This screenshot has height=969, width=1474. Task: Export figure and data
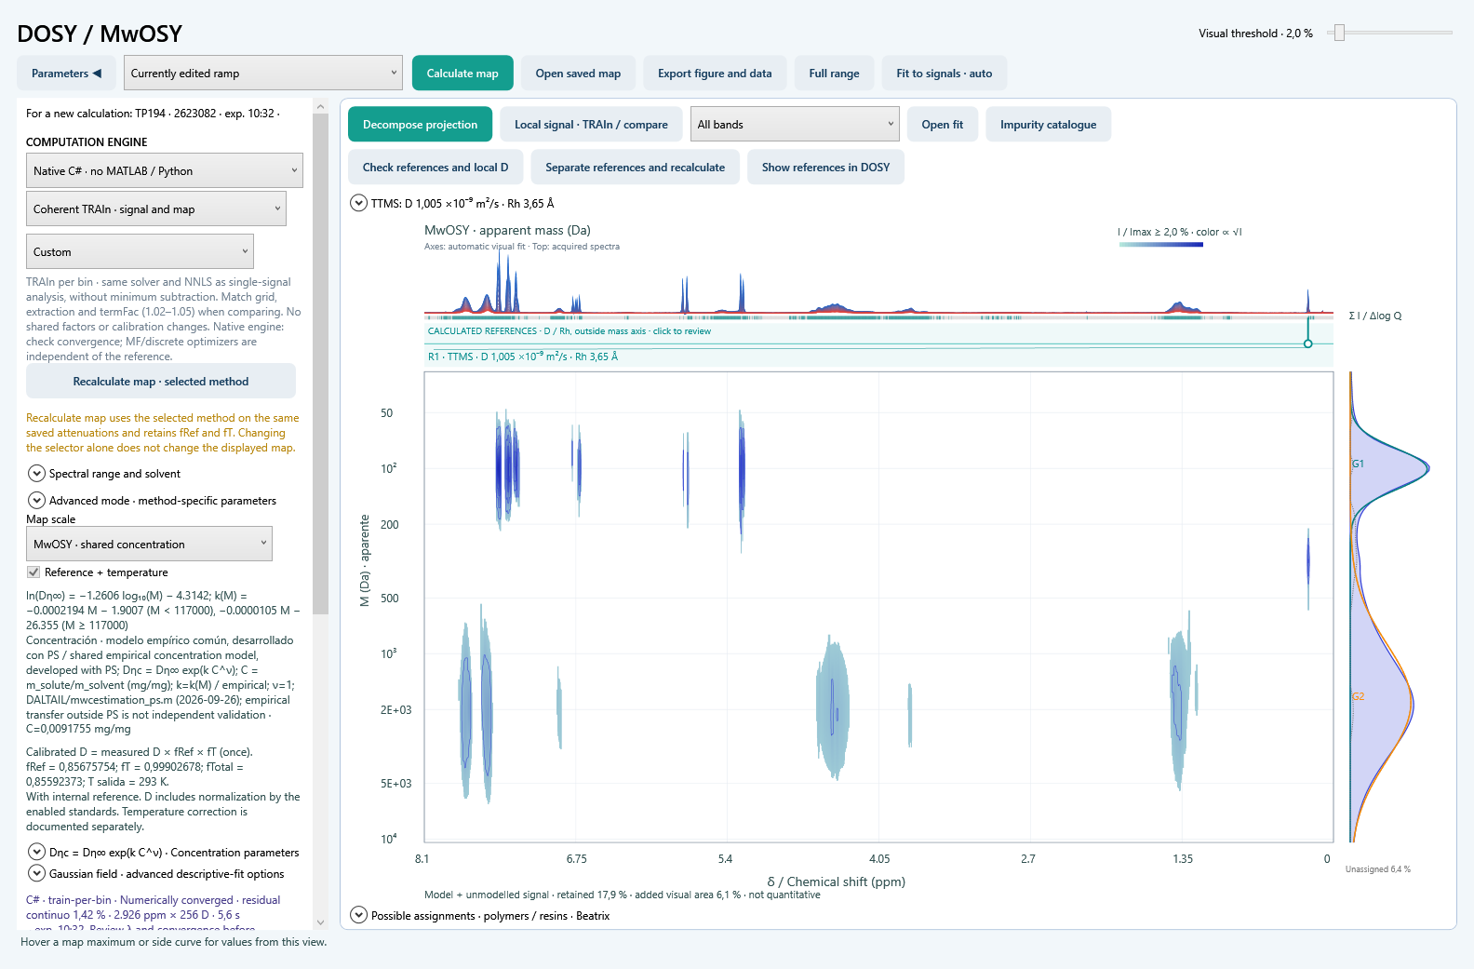[715, 74]
